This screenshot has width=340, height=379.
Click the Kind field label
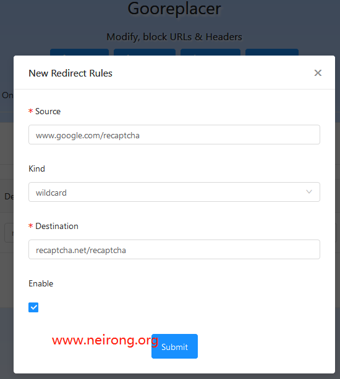37,169
